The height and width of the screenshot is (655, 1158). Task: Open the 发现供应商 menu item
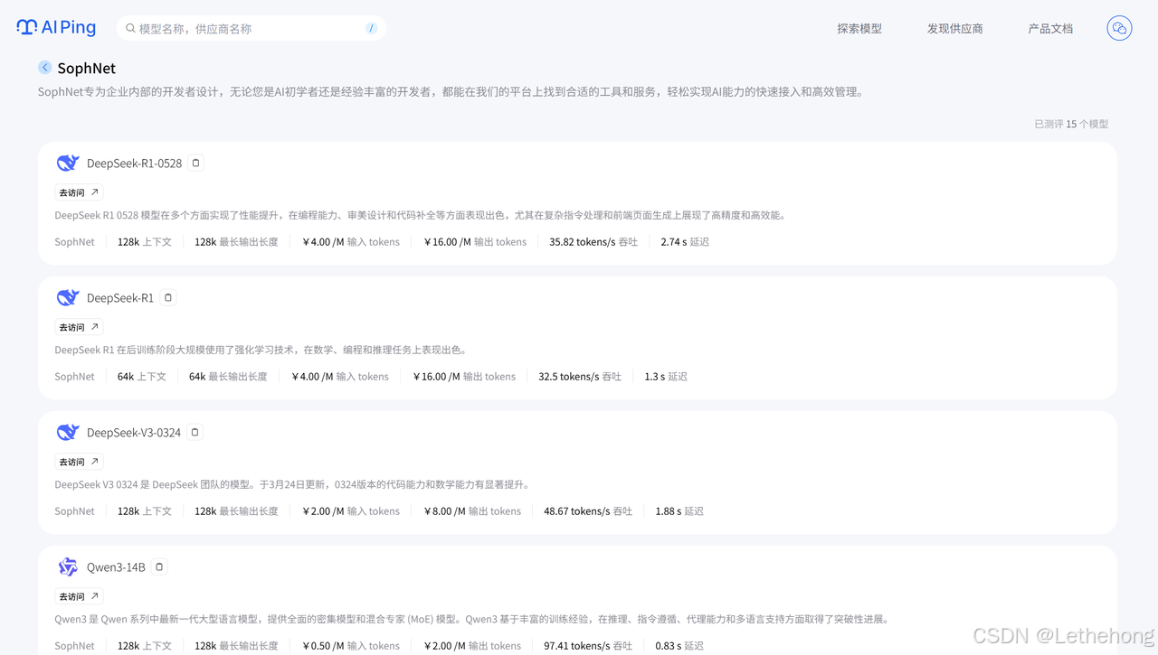(x=954, y=29)
